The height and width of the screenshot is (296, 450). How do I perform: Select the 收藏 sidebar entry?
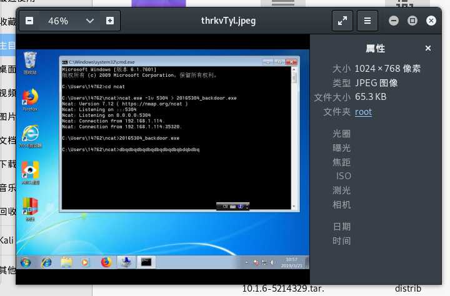click(x=7, y=21)
